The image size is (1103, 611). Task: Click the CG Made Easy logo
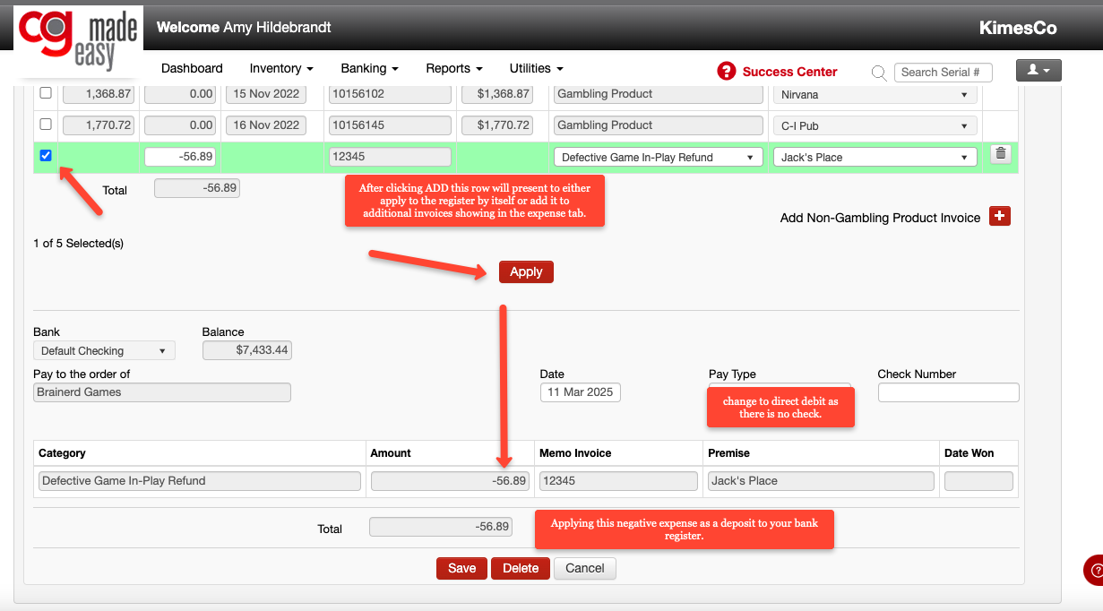79,41
